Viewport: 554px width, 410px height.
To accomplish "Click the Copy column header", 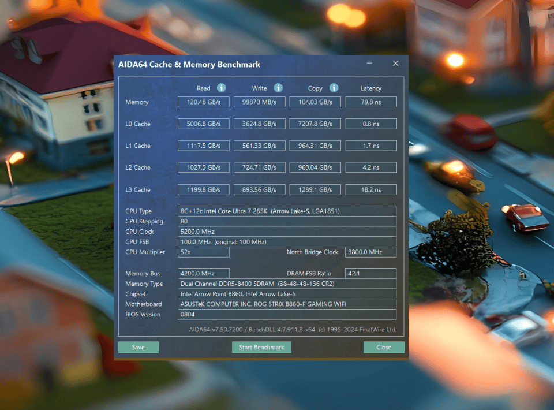I will tap(315, 88).
